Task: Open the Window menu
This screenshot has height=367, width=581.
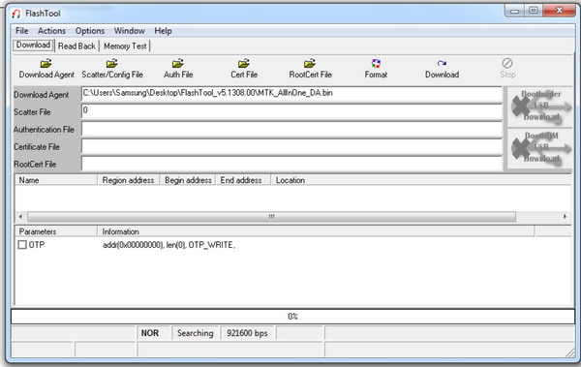Action: pos(130,31)
